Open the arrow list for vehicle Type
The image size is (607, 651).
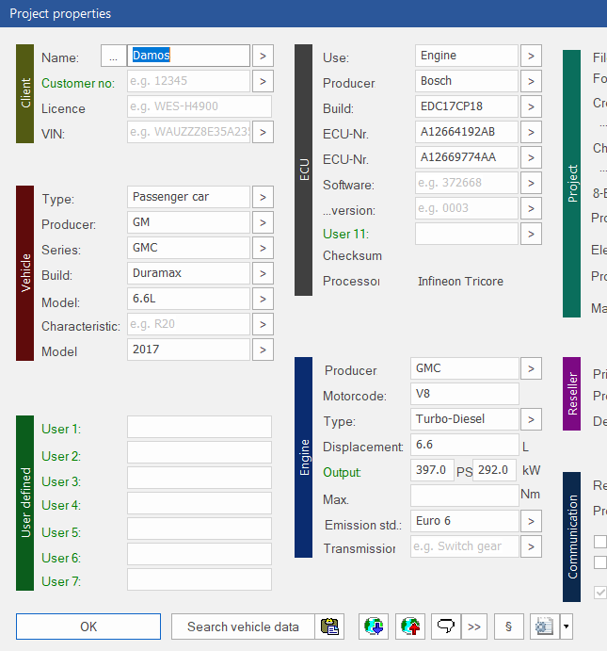[263, 197]
